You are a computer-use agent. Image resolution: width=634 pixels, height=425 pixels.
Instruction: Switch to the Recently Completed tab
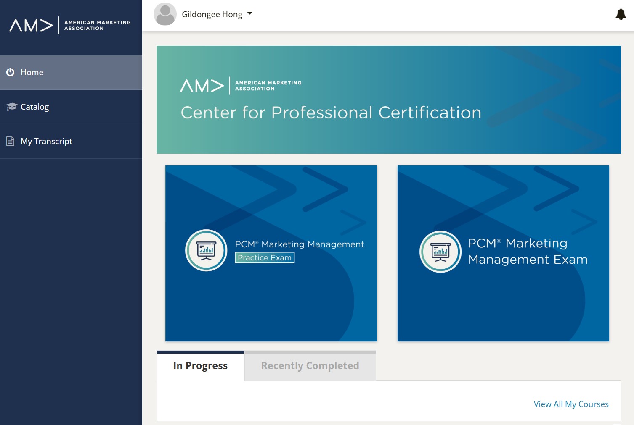310,366
